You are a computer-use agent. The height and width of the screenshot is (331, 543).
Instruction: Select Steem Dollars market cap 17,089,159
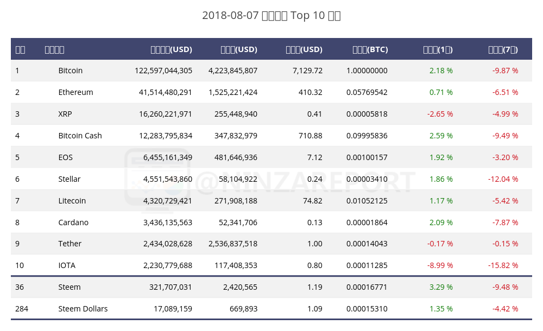173,309
